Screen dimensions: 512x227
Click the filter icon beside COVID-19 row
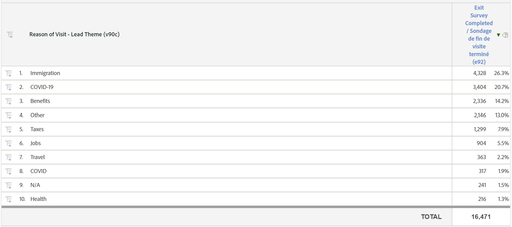click(x=8, y=87)
